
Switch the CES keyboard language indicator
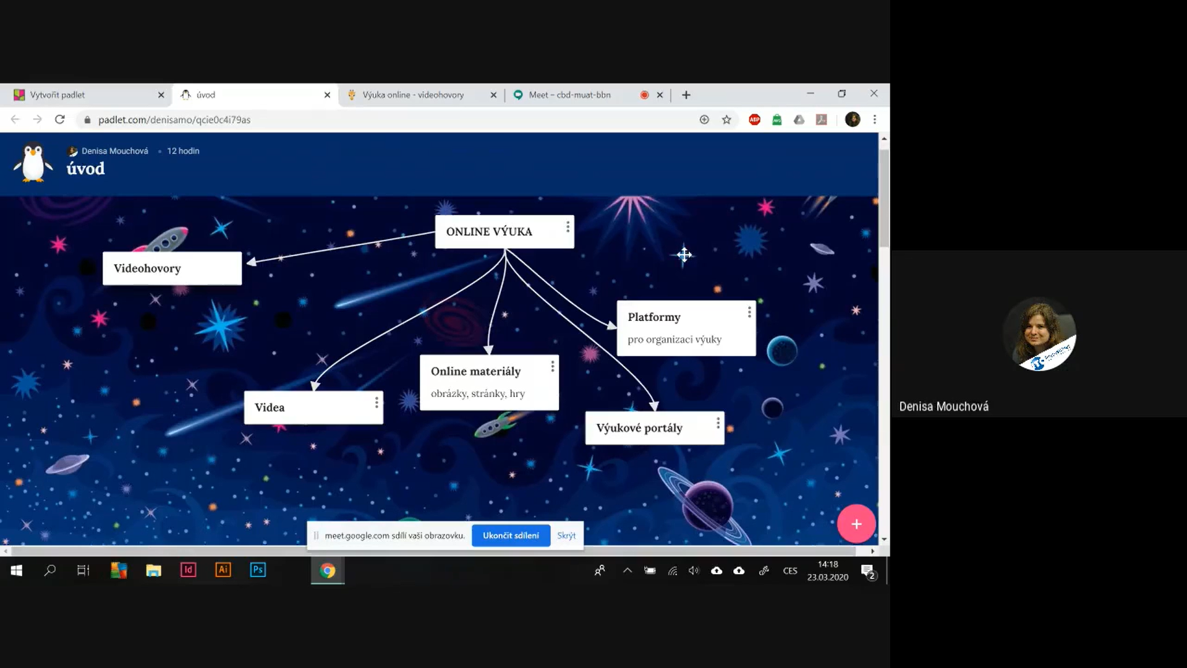790,571
